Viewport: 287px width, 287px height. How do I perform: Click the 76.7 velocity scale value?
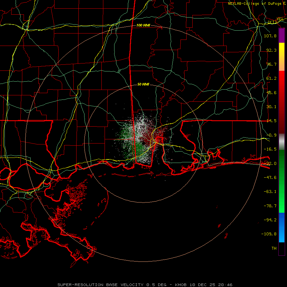[271, 64]
